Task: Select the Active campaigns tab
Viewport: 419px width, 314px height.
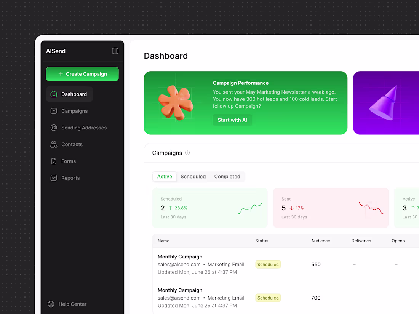Action: (165, 177)
